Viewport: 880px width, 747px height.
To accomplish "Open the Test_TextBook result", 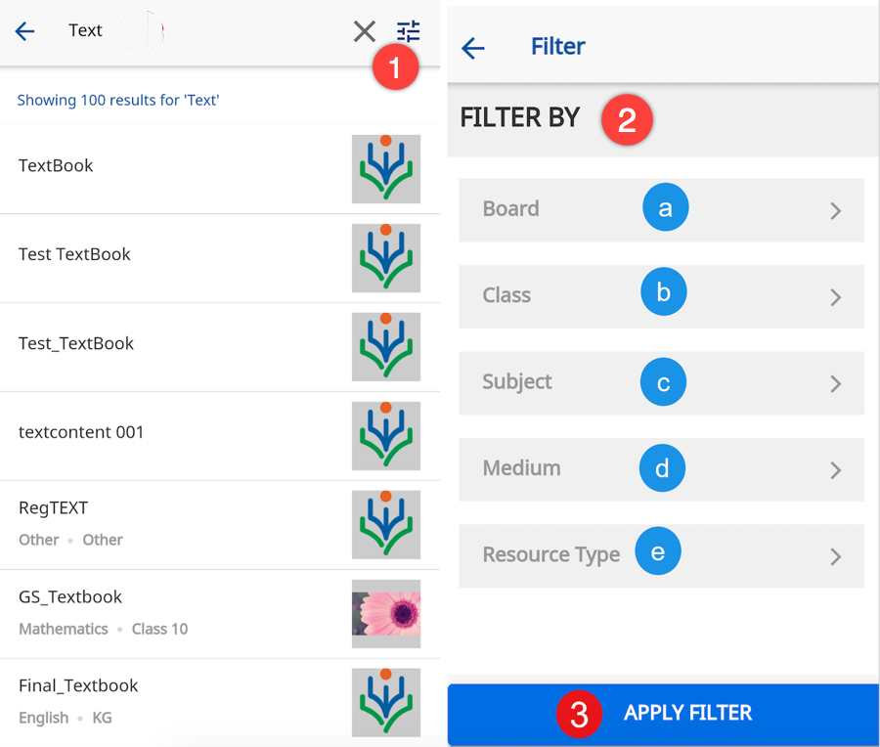I will point(76,343).
